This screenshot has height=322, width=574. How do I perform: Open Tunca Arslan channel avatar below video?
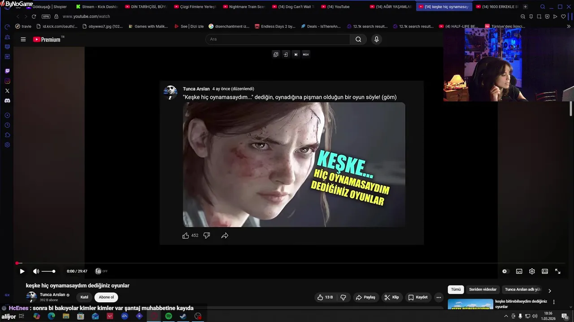click(31, 297)
